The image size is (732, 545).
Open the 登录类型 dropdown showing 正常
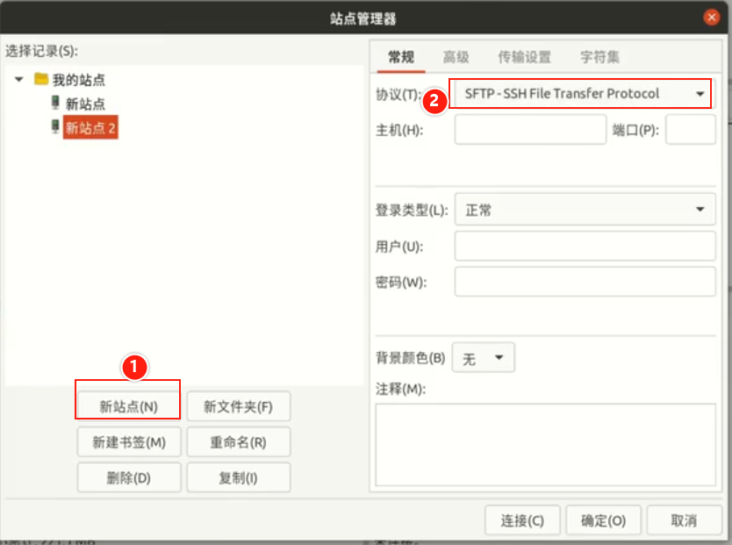(x=585, y=210)
